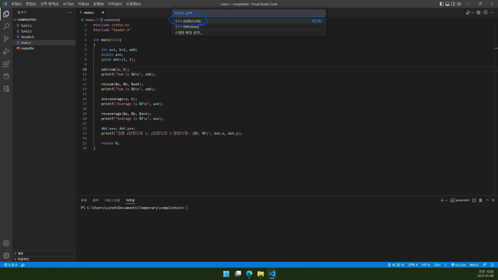Open Source Control view icon
Image resolution: width=498 pixels, height=280 pixels.
6,39
